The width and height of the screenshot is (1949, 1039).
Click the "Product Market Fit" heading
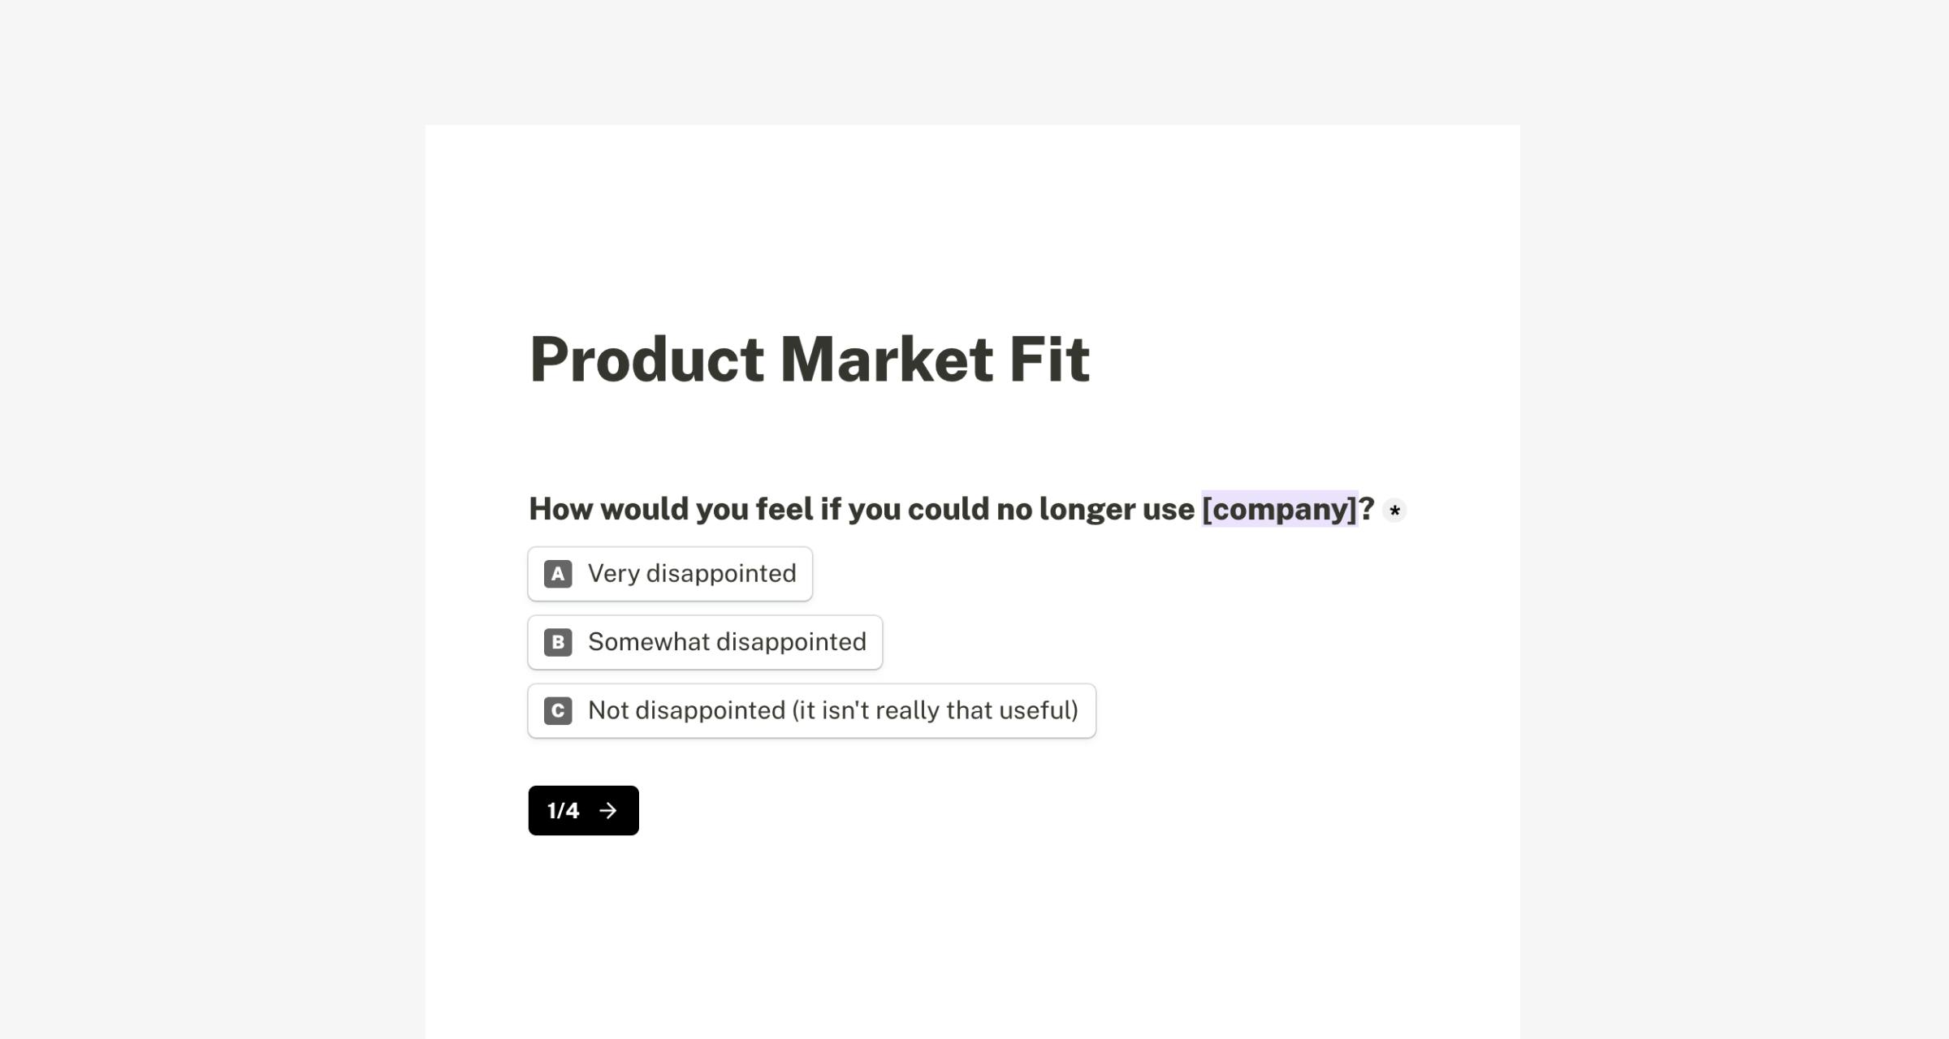809,359
